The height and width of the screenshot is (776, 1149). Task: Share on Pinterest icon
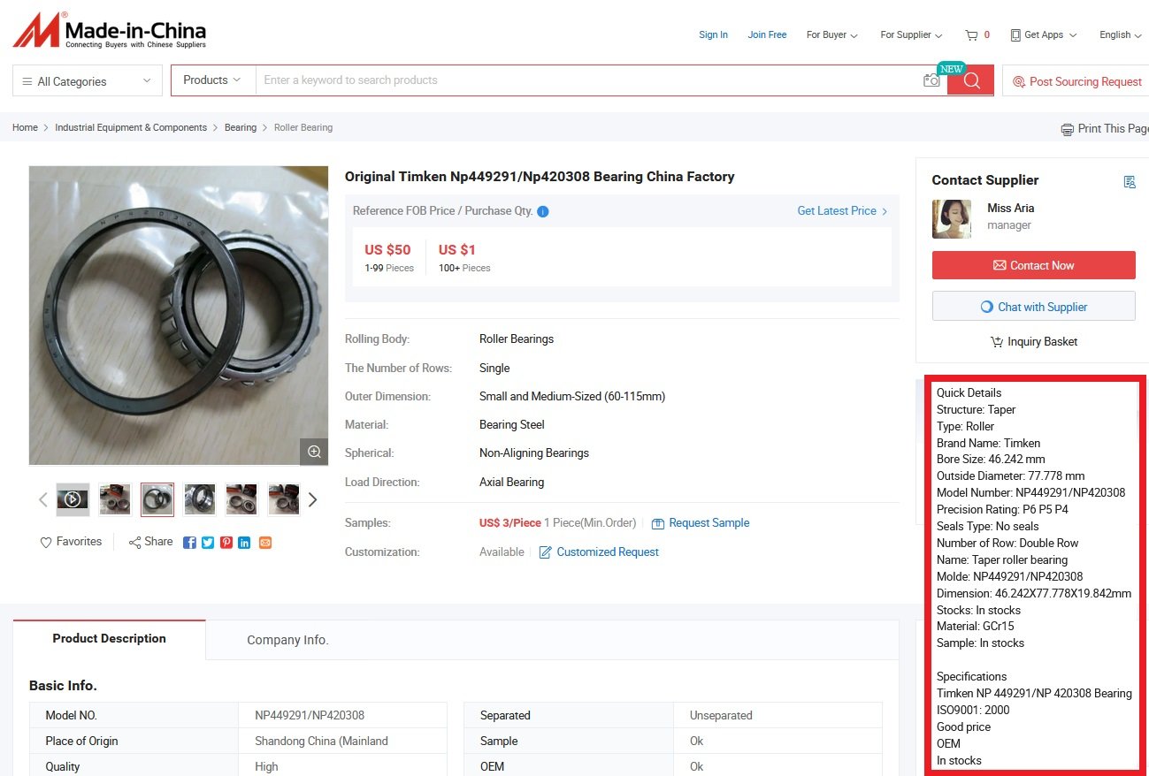pos(226,543)
